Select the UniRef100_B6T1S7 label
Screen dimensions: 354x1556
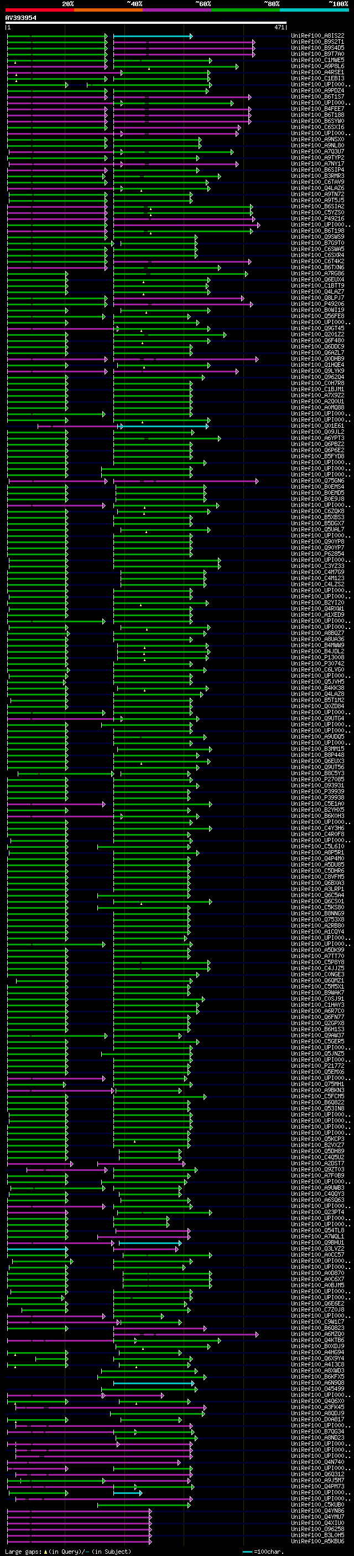coord(318,96)
